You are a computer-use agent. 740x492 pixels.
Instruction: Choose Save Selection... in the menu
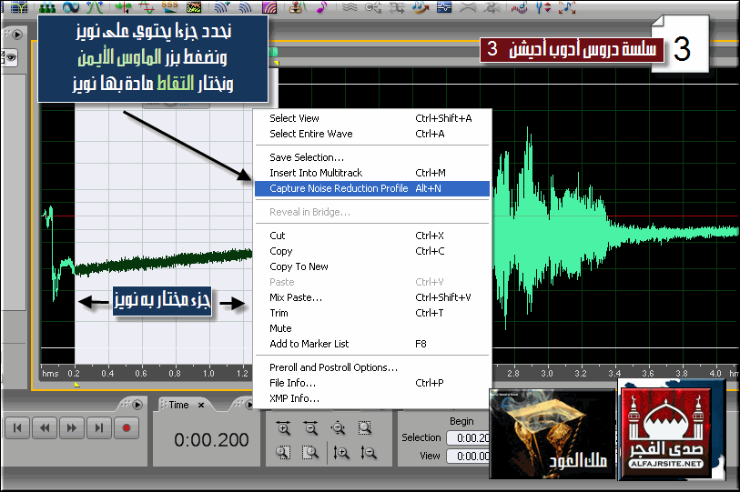pyautogui.click(x=372, y=157)
